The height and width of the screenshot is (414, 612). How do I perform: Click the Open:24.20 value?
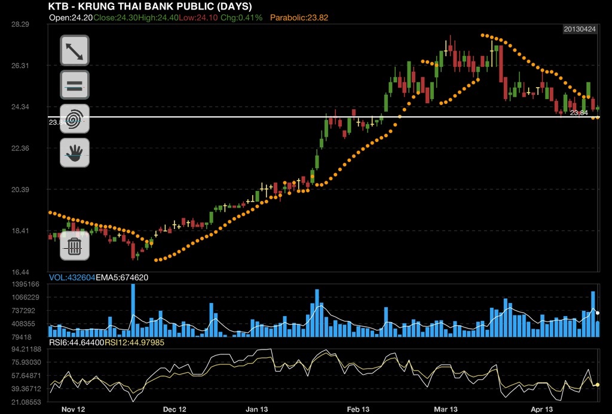click(x=71, y=17)
